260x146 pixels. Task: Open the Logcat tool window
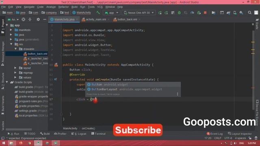coord(79,134)
